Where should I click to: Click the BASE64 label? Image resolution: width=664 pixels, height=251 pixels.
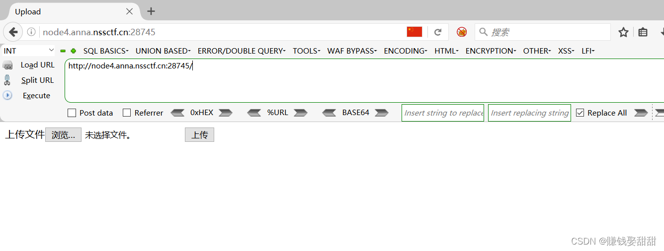pos(355,113)
